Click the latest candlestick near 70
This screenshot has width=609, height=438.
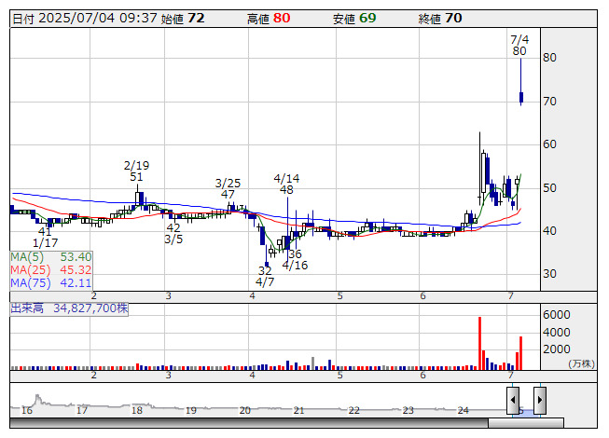(x=521, y=97)
